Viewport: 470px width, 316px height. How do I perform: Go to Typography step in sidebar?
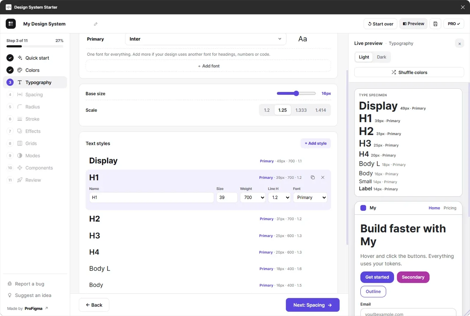pyautogui.click(x=35, y=82)
